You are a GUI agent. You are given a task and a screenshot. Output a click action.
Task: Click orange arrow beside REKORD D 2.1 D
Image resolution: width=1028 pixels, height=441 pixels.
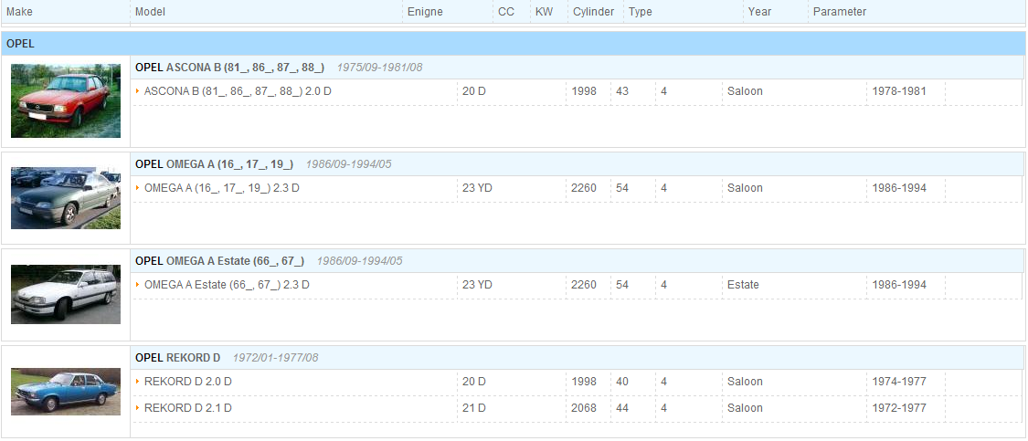tap(138, 407)
